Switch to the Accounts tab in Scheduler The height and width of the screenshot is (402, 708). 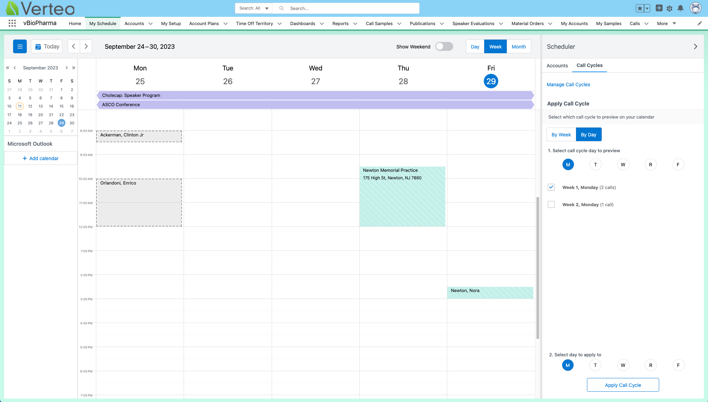pos(557,66)
